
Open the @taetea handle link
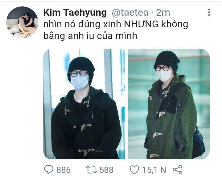pyautogui.click(x=130, y=13)
